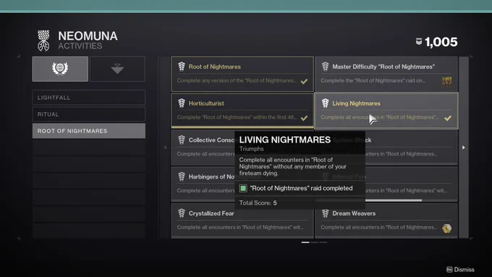Open the Ritual category
Viewport: 492px width, 277px height.
89,114
